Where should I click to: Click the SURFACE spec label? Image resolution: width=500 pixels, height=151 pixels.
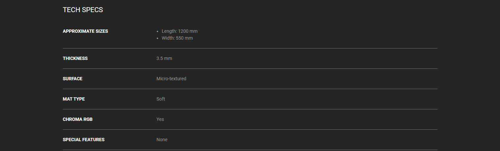pyautogui.click(x=73, y=79)
